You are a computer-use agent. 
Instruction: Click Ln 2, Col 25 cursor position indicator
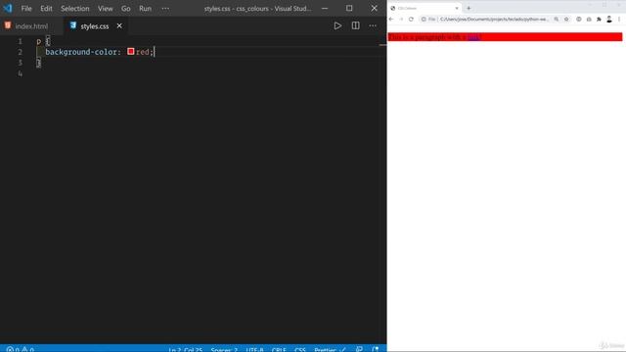point(185,349)
